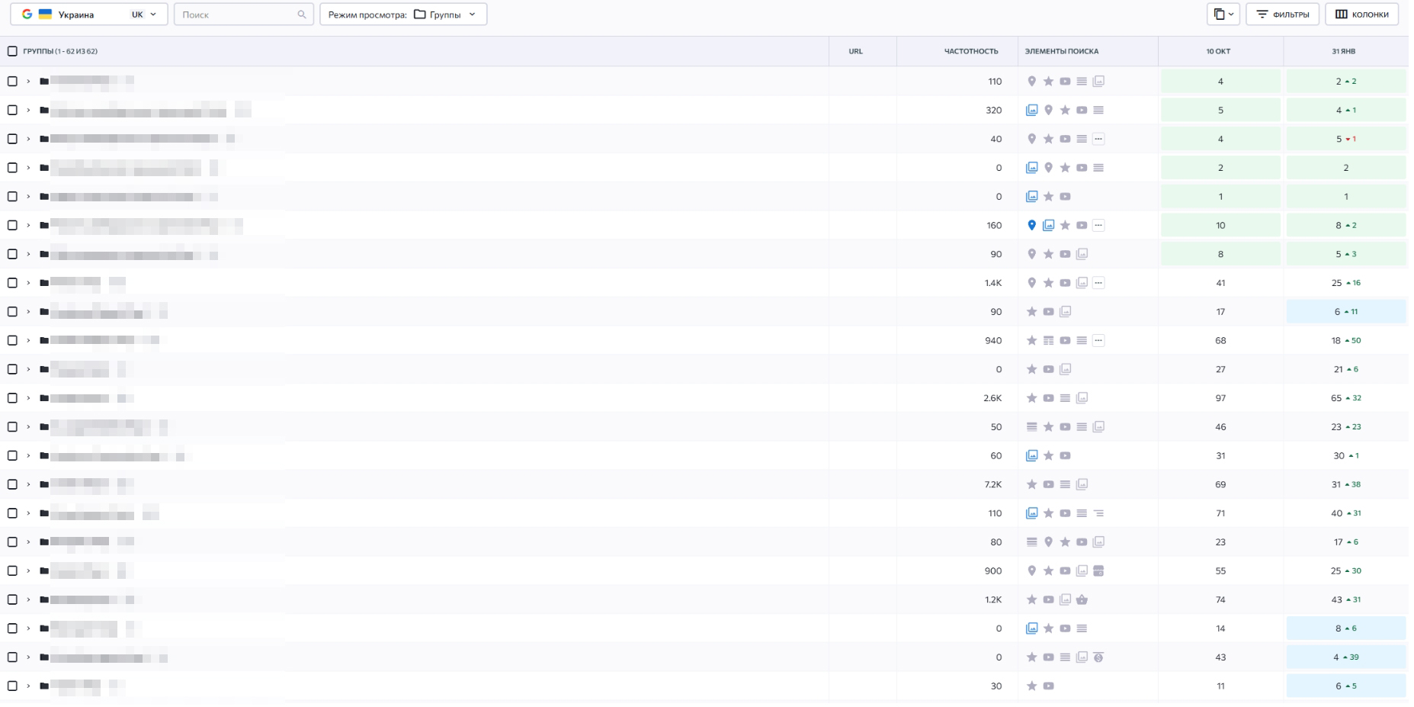Open the Украина search engine region dropdown
1414x707 pixels.
coord(88,14)
